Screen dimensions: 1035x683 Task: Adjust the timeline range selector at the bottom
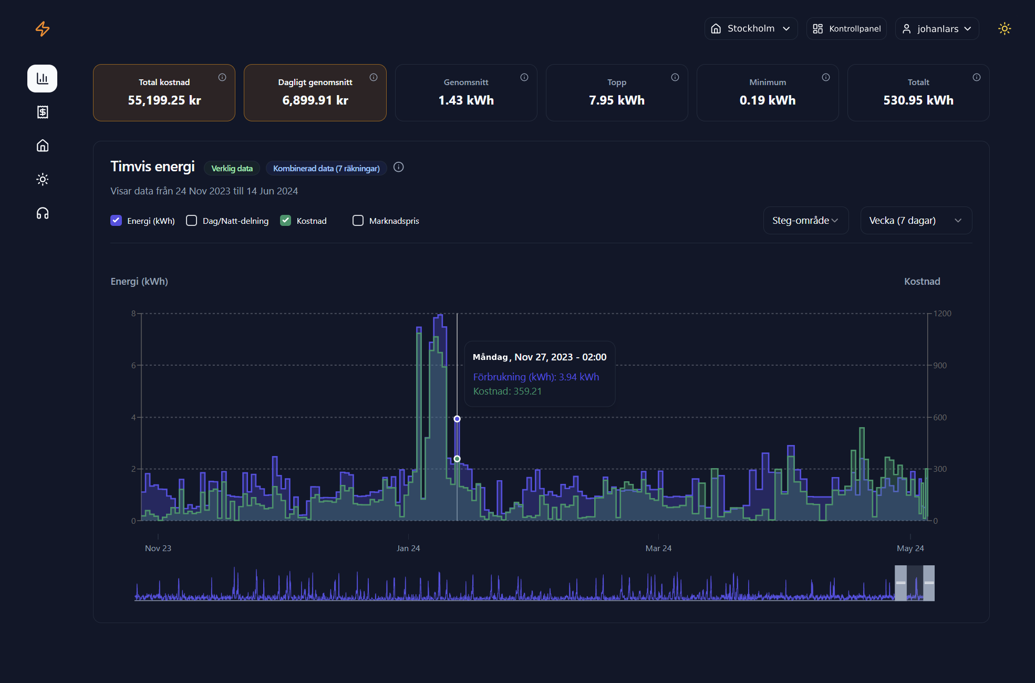tap(914, 583)
